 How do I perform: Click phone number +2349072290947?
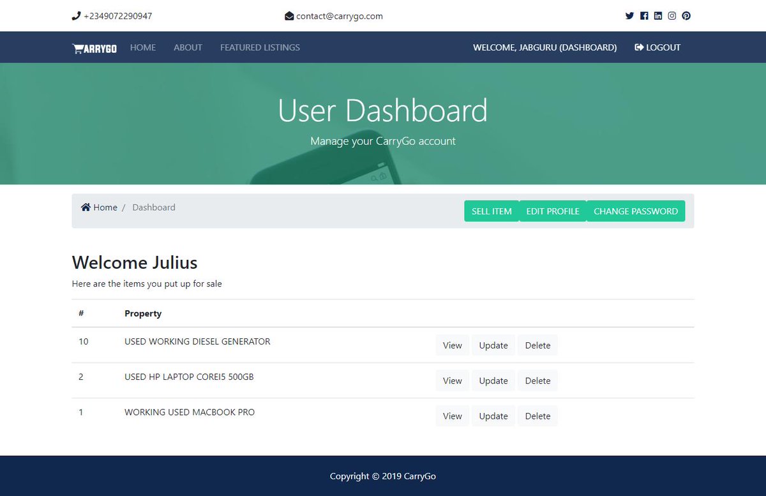(118, 16)
